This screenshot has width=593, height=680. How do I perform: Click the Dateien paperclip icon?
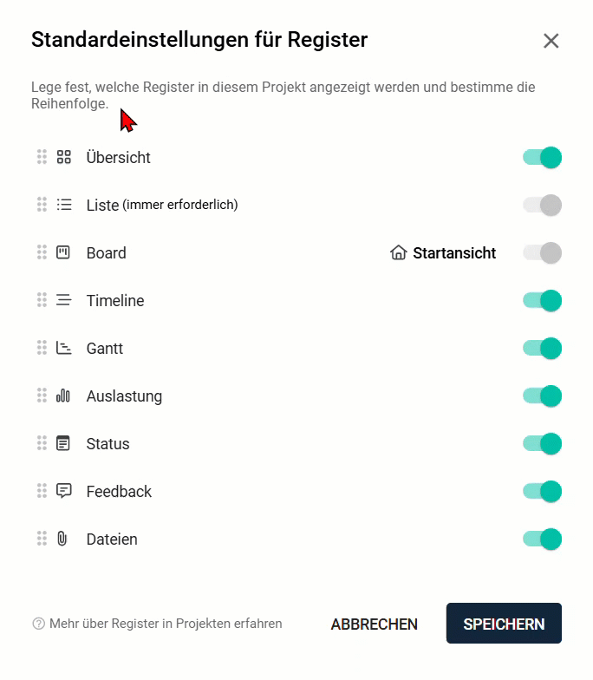click(62, 539)
